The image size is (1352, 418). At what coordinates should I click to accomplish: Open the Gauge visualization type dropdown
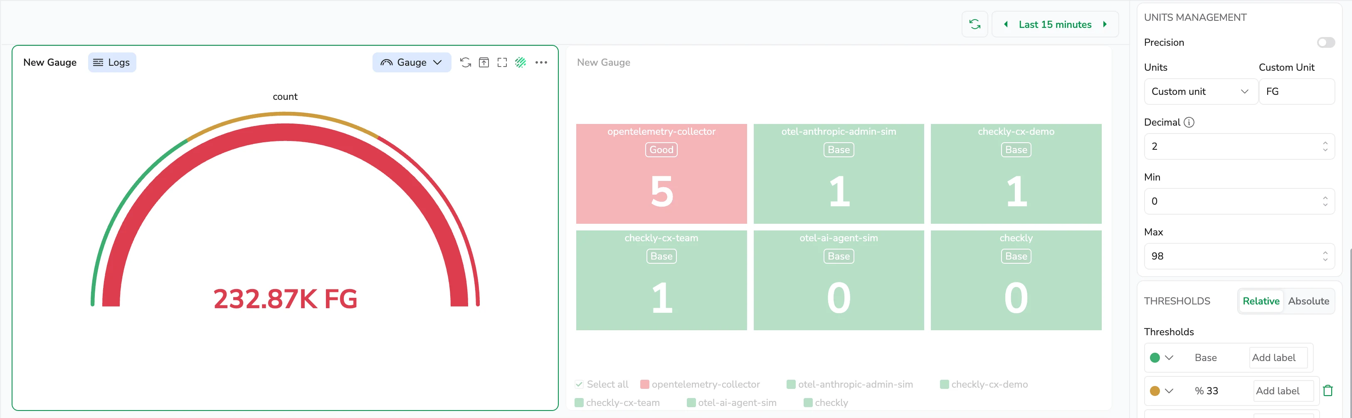coord(412,62)
